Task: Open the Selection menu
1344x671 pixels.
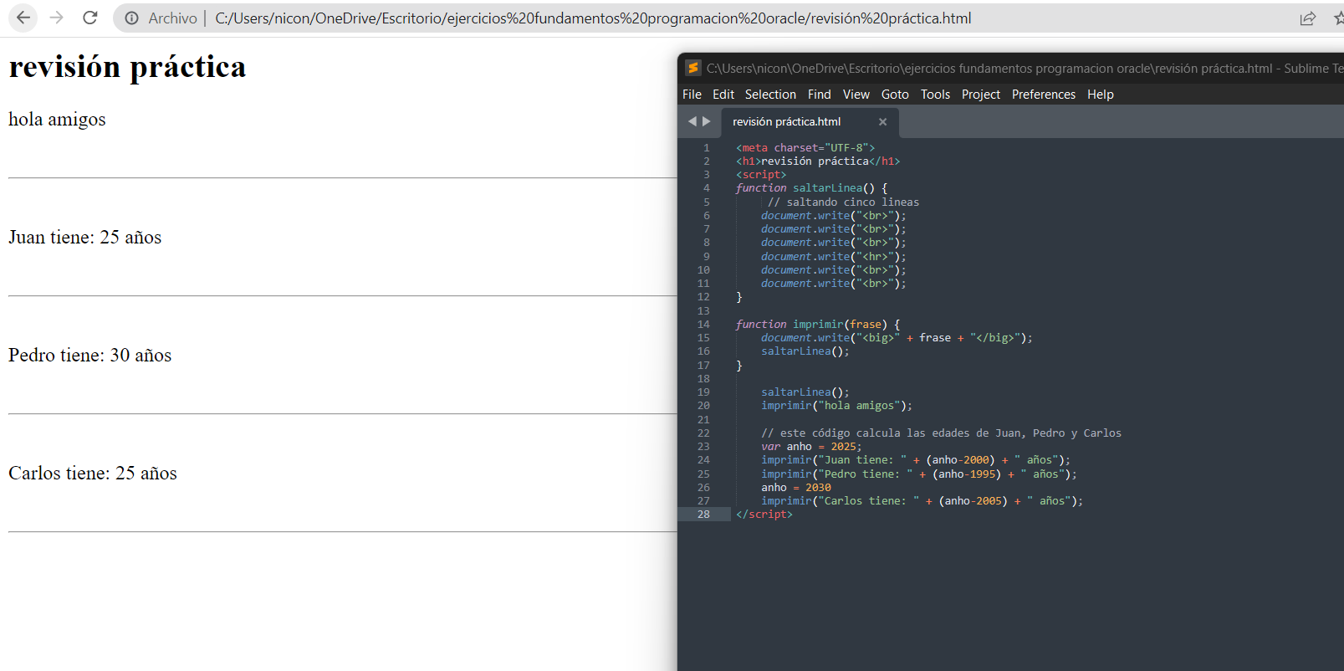Action: [x=770, y=95]
